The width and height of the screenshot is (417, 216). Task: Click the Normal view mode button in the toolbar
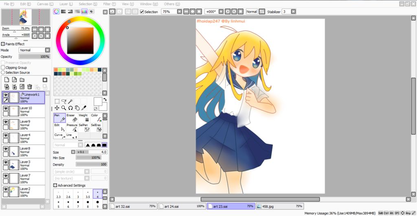coord(252,11)
